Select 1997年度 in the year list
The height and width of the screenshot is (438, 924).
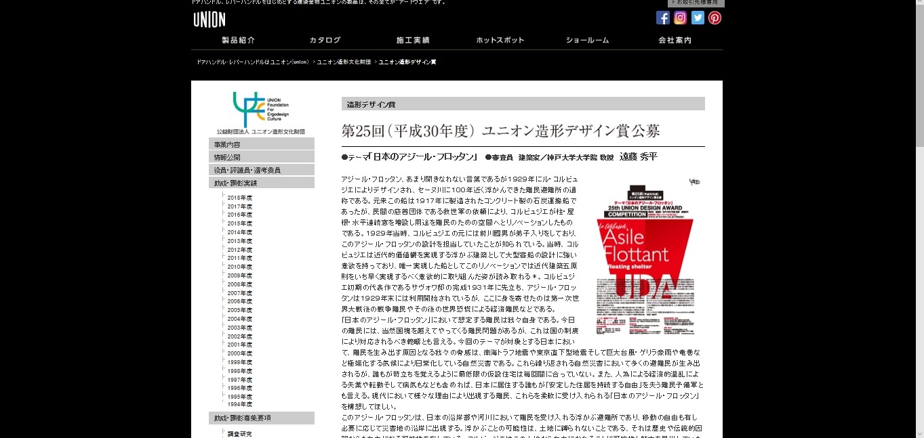tap(240, 380)
